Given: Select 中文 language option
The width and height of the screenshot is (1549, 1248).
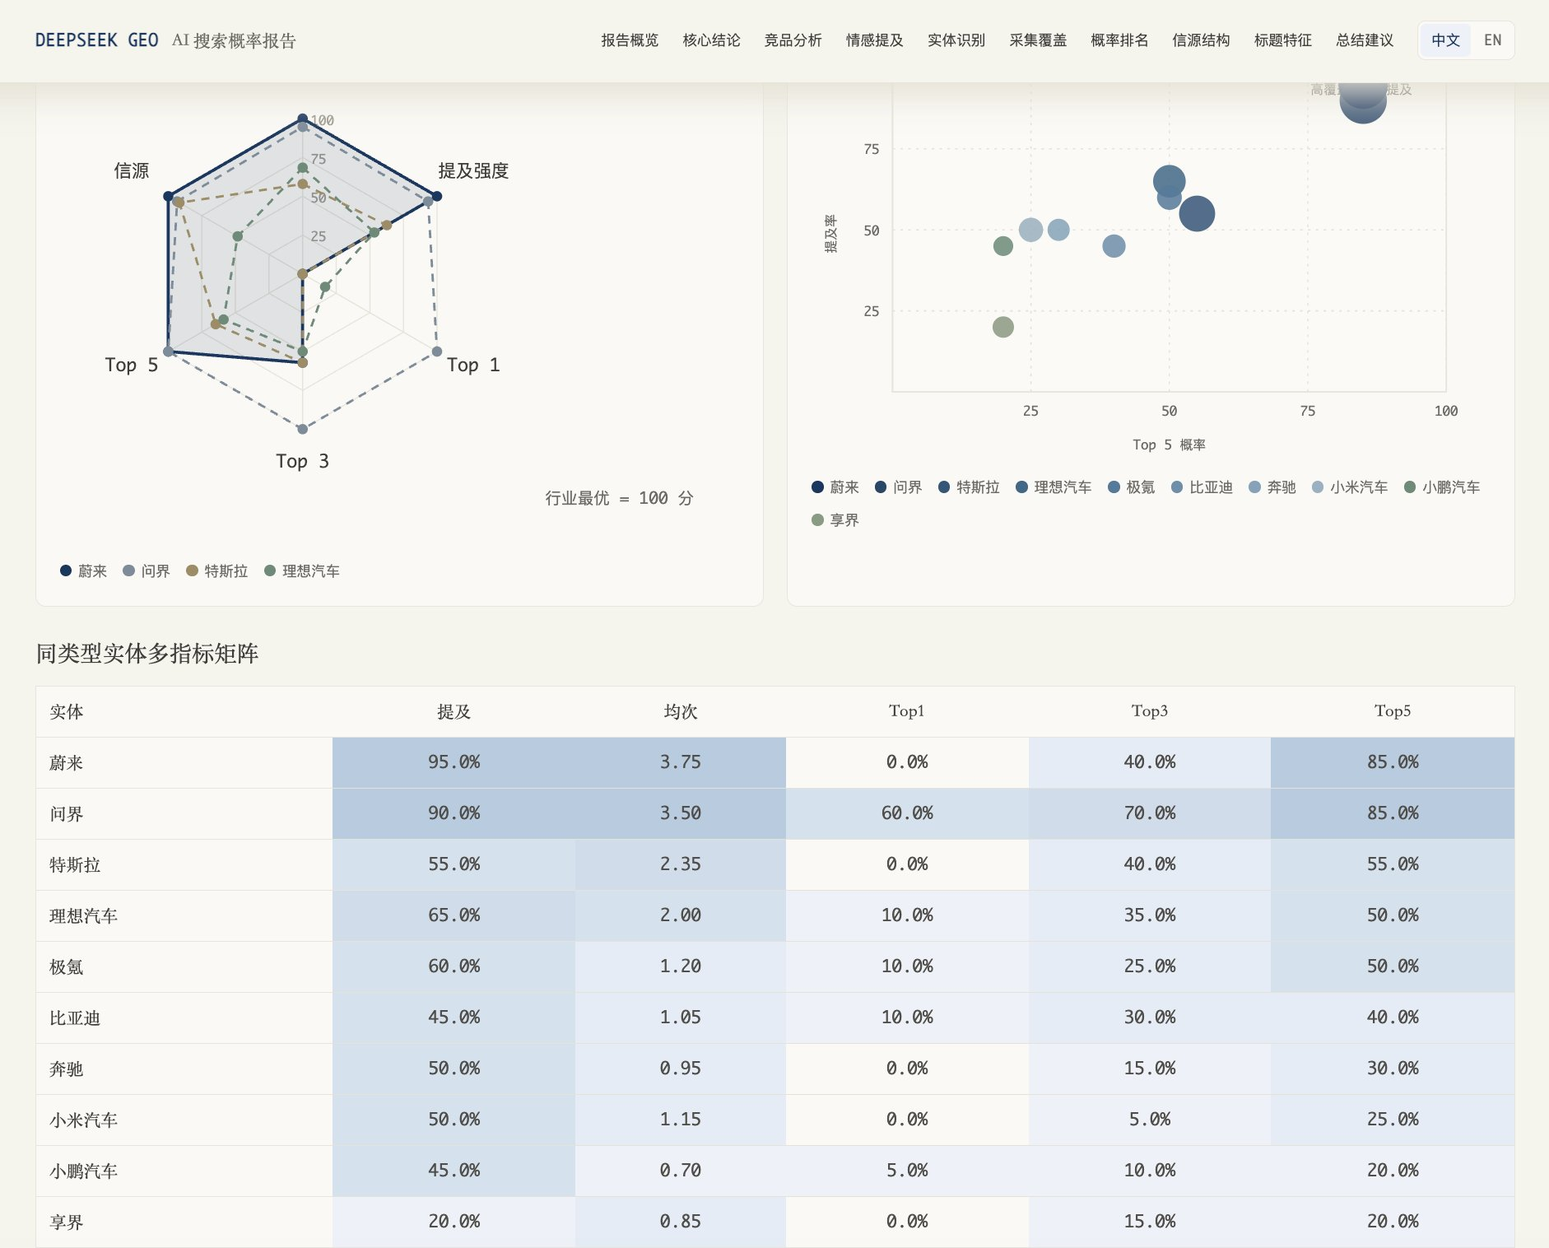Looking at the screenshot, I should click(1445, 40).
